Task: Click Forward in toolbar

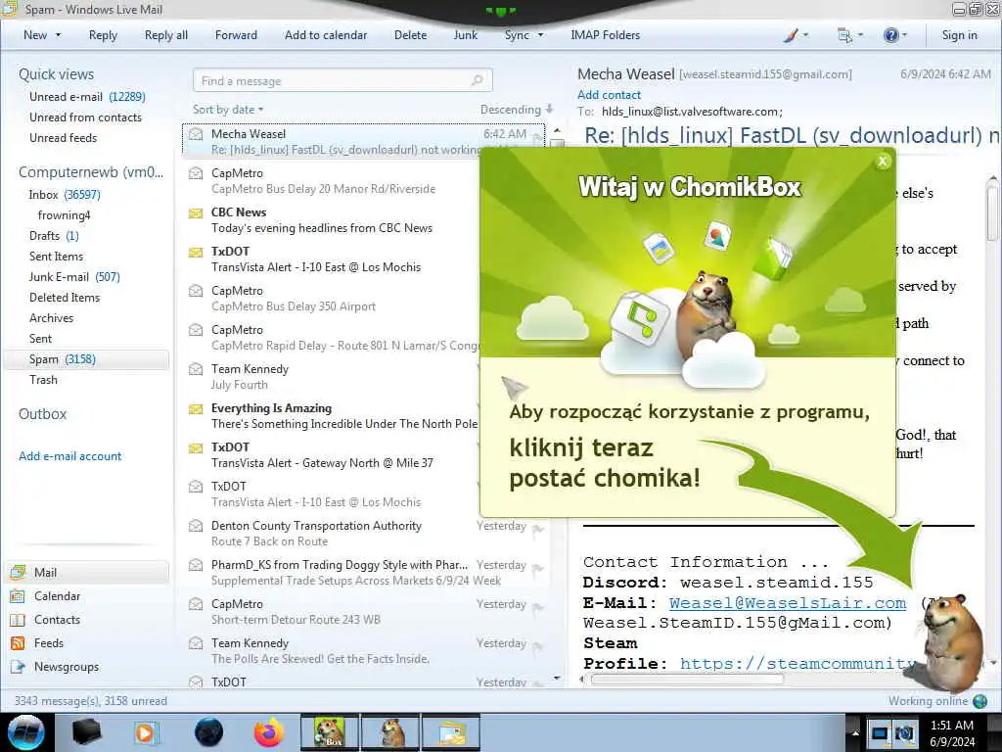Action: (236, 35)
